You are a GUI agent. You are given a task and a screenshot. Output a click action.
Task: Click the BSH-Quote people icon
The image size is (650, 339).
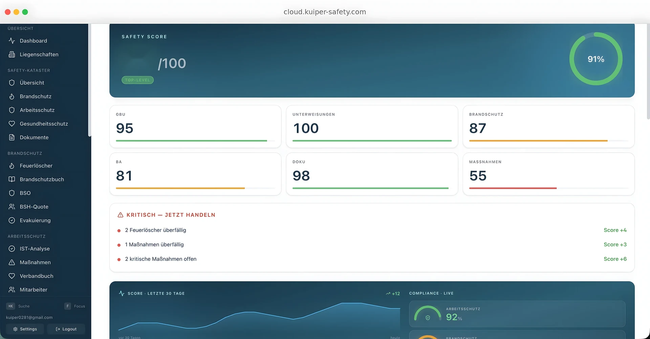pos(12,207)
